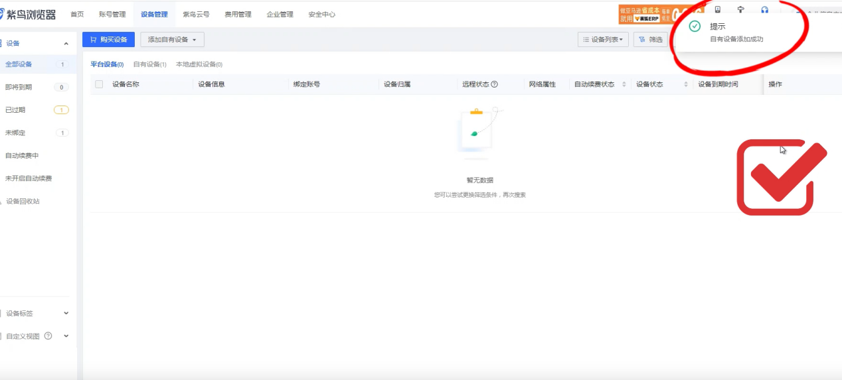Collapse the 设备 sidebar section
842x380 pixels.
[66, 43]
